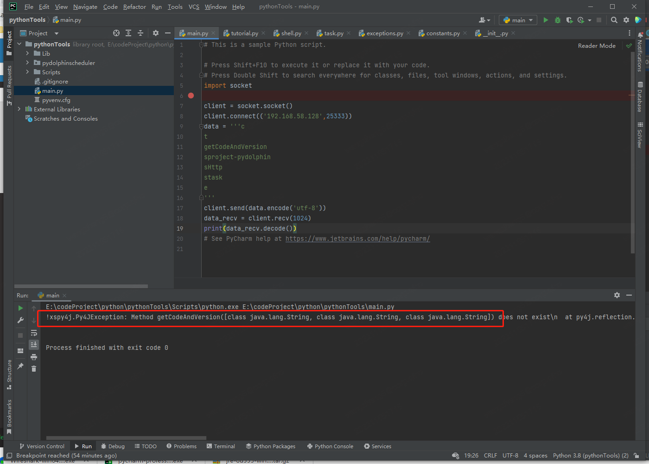Toggle scroll to end in Run console
649x464 pixels.
34,344
